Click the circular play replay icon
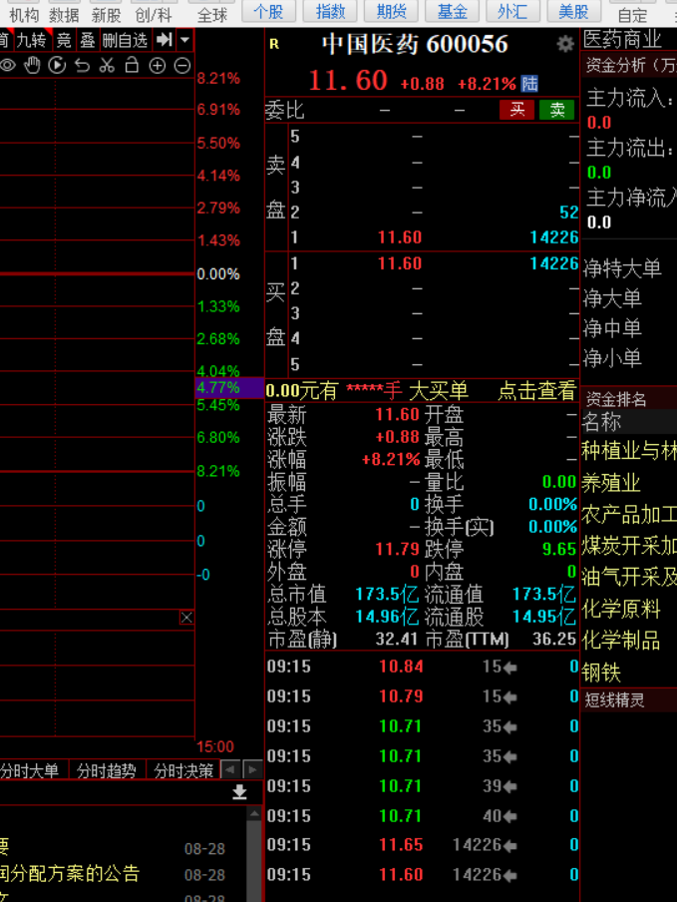677x902 pixels. tap(57, 66)
